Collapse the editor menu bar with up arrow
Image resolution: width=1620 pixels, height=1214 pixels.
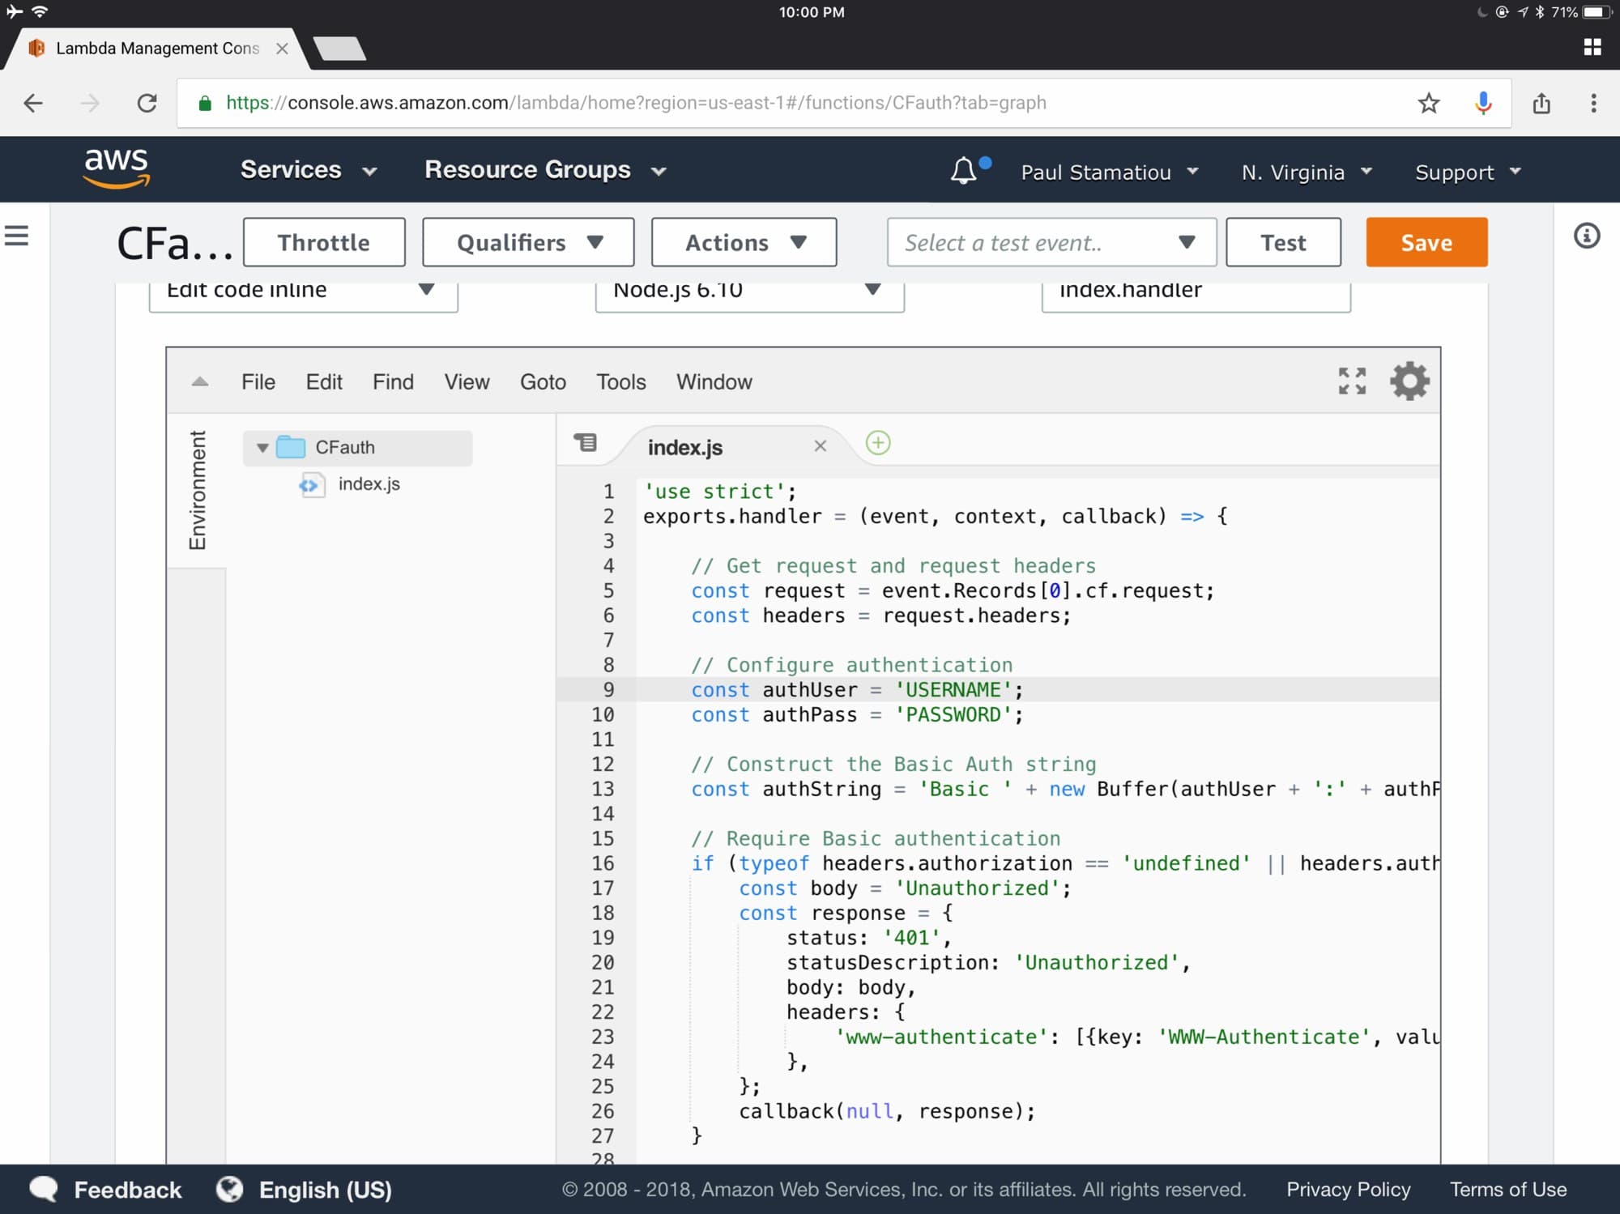[200, 382]
